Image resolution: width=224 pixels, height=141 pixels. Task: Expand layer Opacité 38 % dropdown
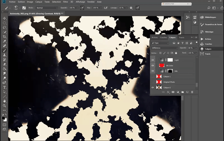[196, 48]
